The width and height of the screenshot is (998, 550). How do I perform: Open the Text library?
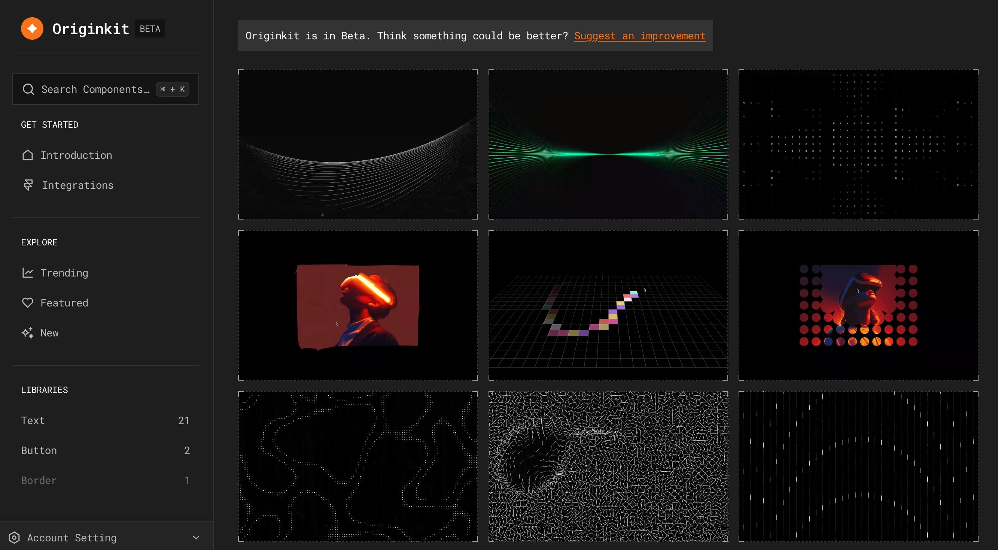106,420
